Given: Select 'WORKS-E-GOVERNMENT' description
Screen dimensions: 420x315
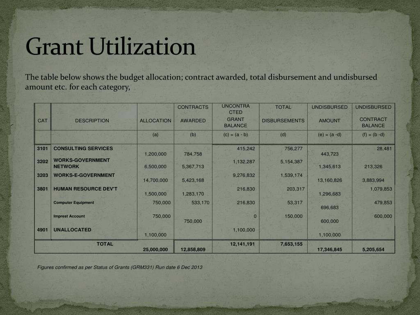Looking at the screenshot, I should pos(84,175).
